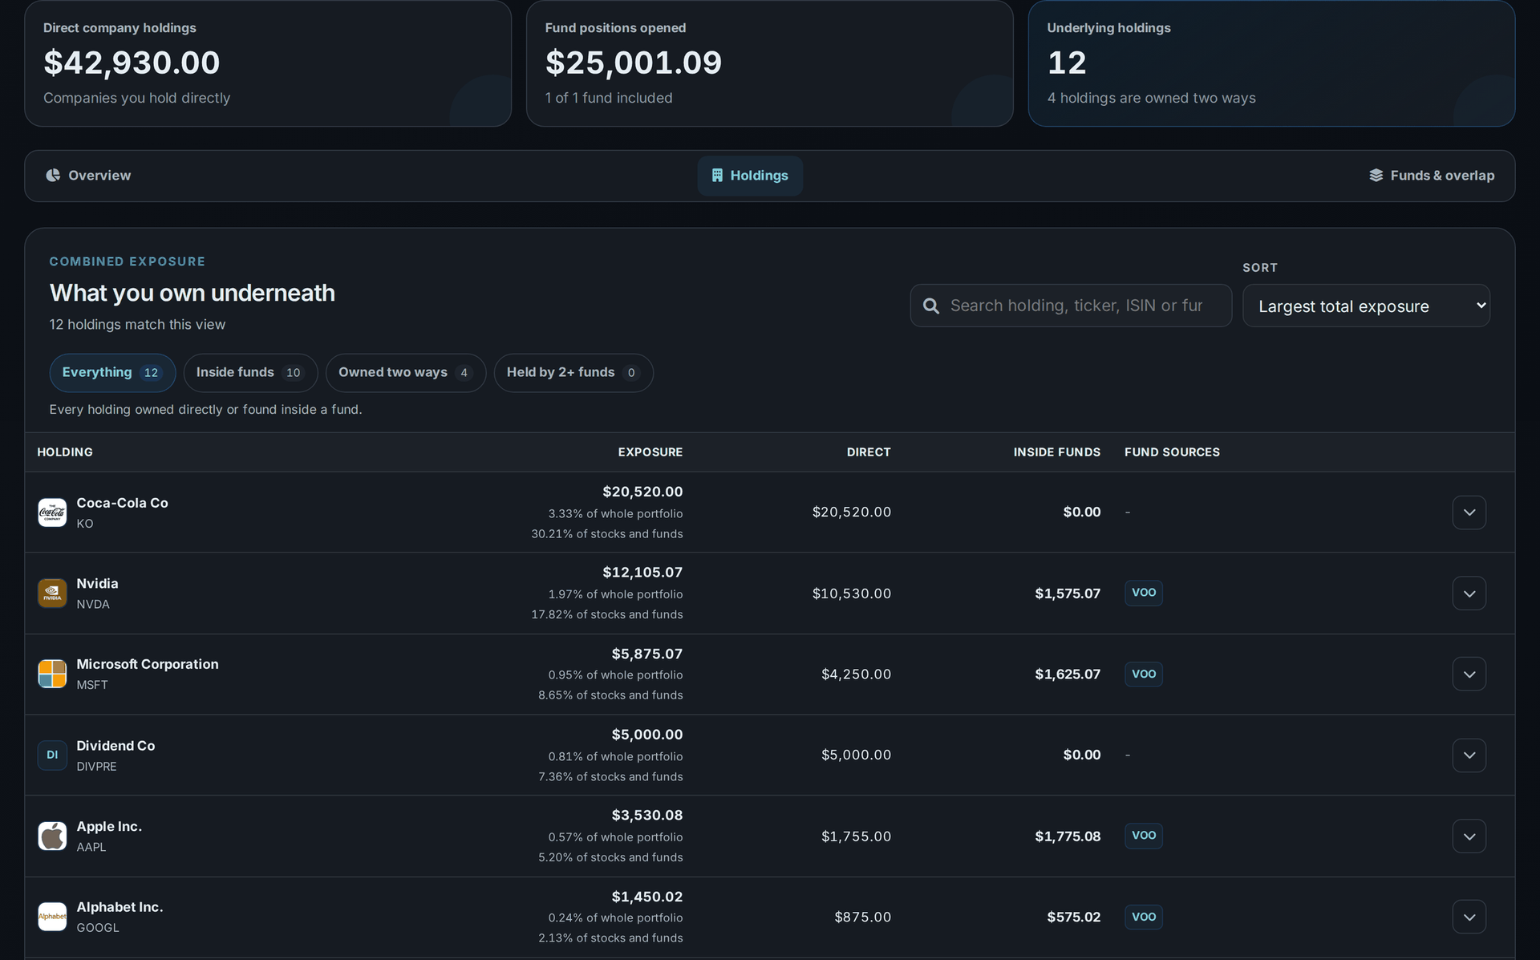
Task: Click the Dividend Co DI badge icon
Action: coord(52,755)
